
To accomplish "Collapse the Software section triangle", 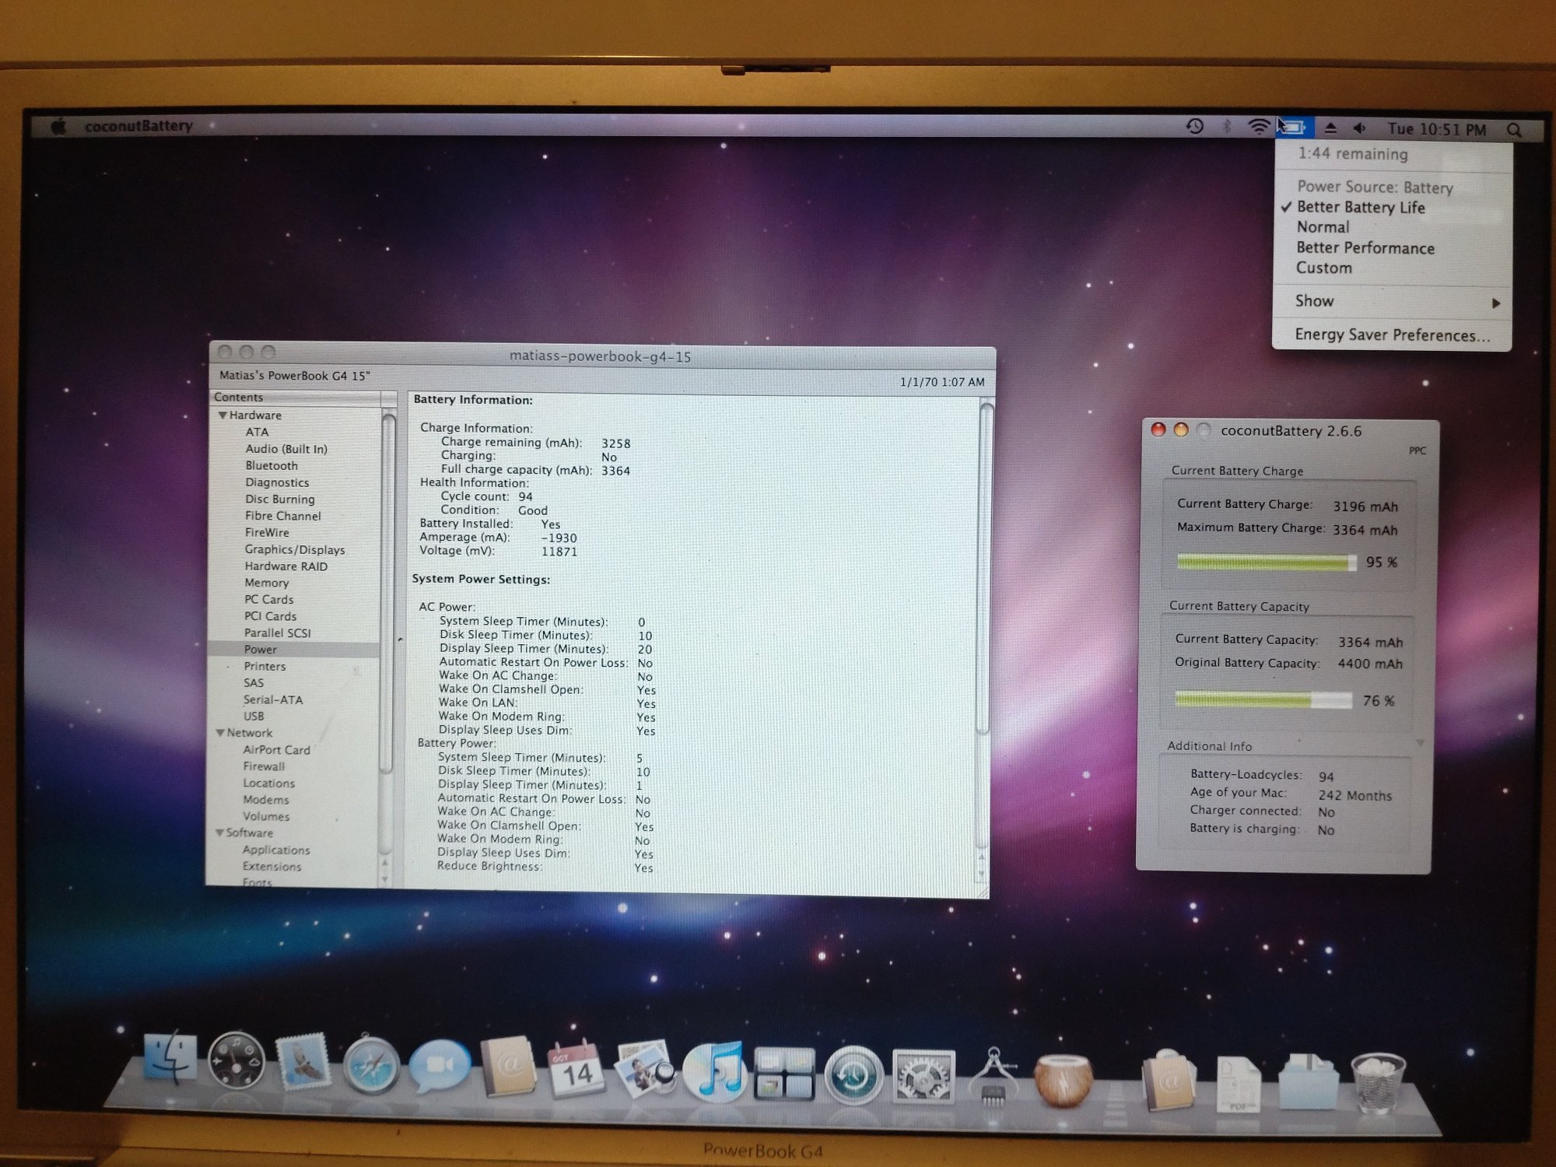I will click(x=219, y=832).
